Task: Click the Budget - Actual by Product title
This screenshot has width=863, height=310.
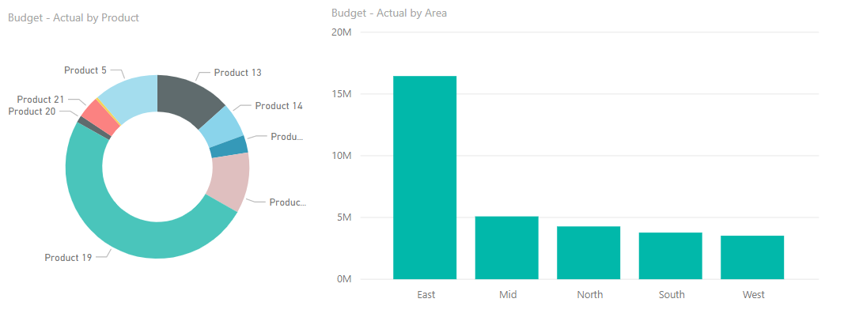Action: coord(74,17)
